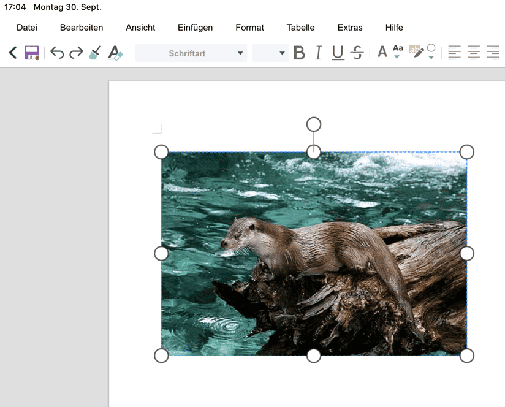Image resolution: width=505 pixels, height=407 pixels.
Task: Clear direct formatting with eraser icon
Action: coord(115,53)
